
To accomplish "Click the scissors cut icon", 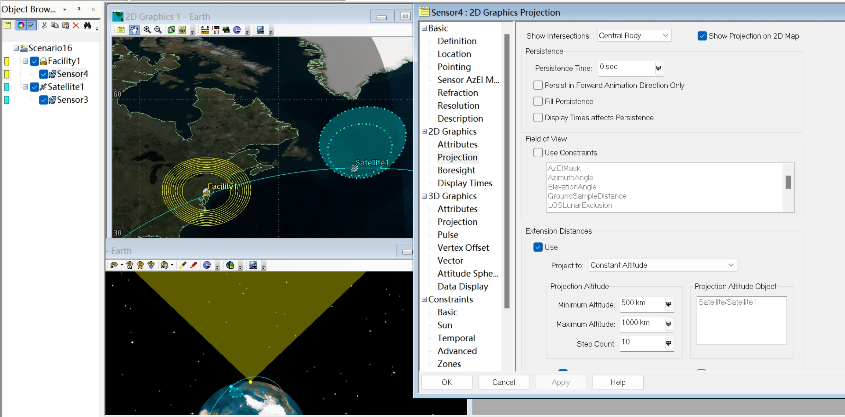I will point(44,25).
